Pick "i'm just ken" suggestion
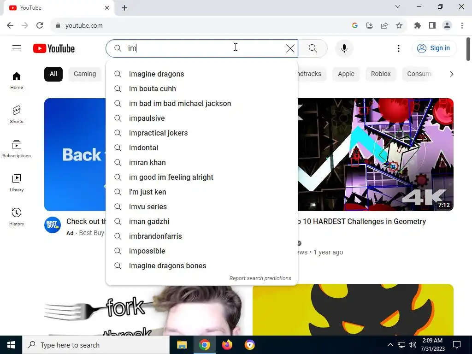 (202, 192)
